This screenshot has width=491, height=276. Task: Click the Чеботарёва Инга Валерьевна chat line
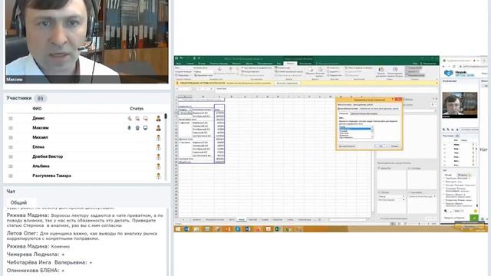click(49, 262)
